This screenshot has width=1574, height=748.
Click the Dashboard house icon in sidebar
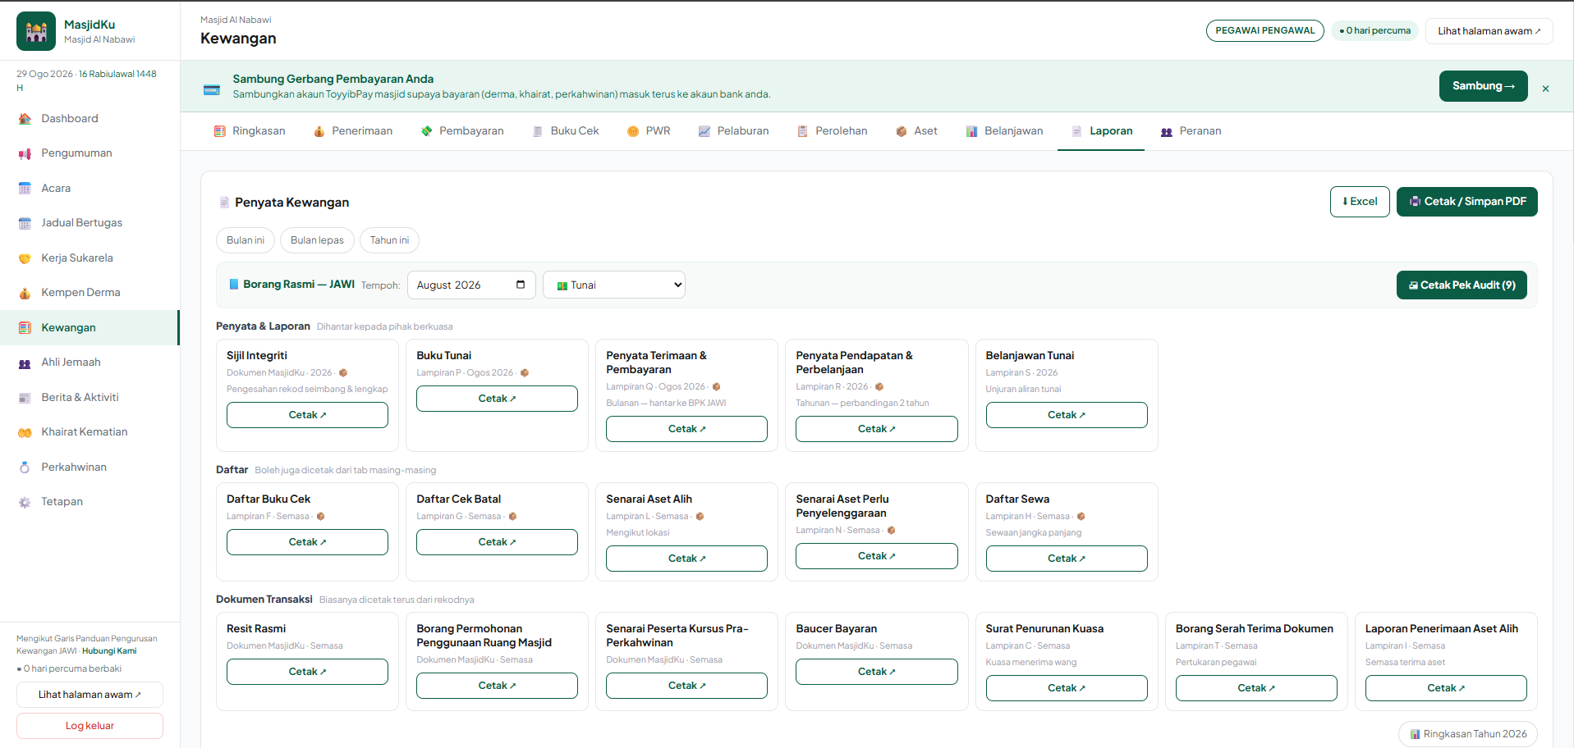(x=25, y=119)
